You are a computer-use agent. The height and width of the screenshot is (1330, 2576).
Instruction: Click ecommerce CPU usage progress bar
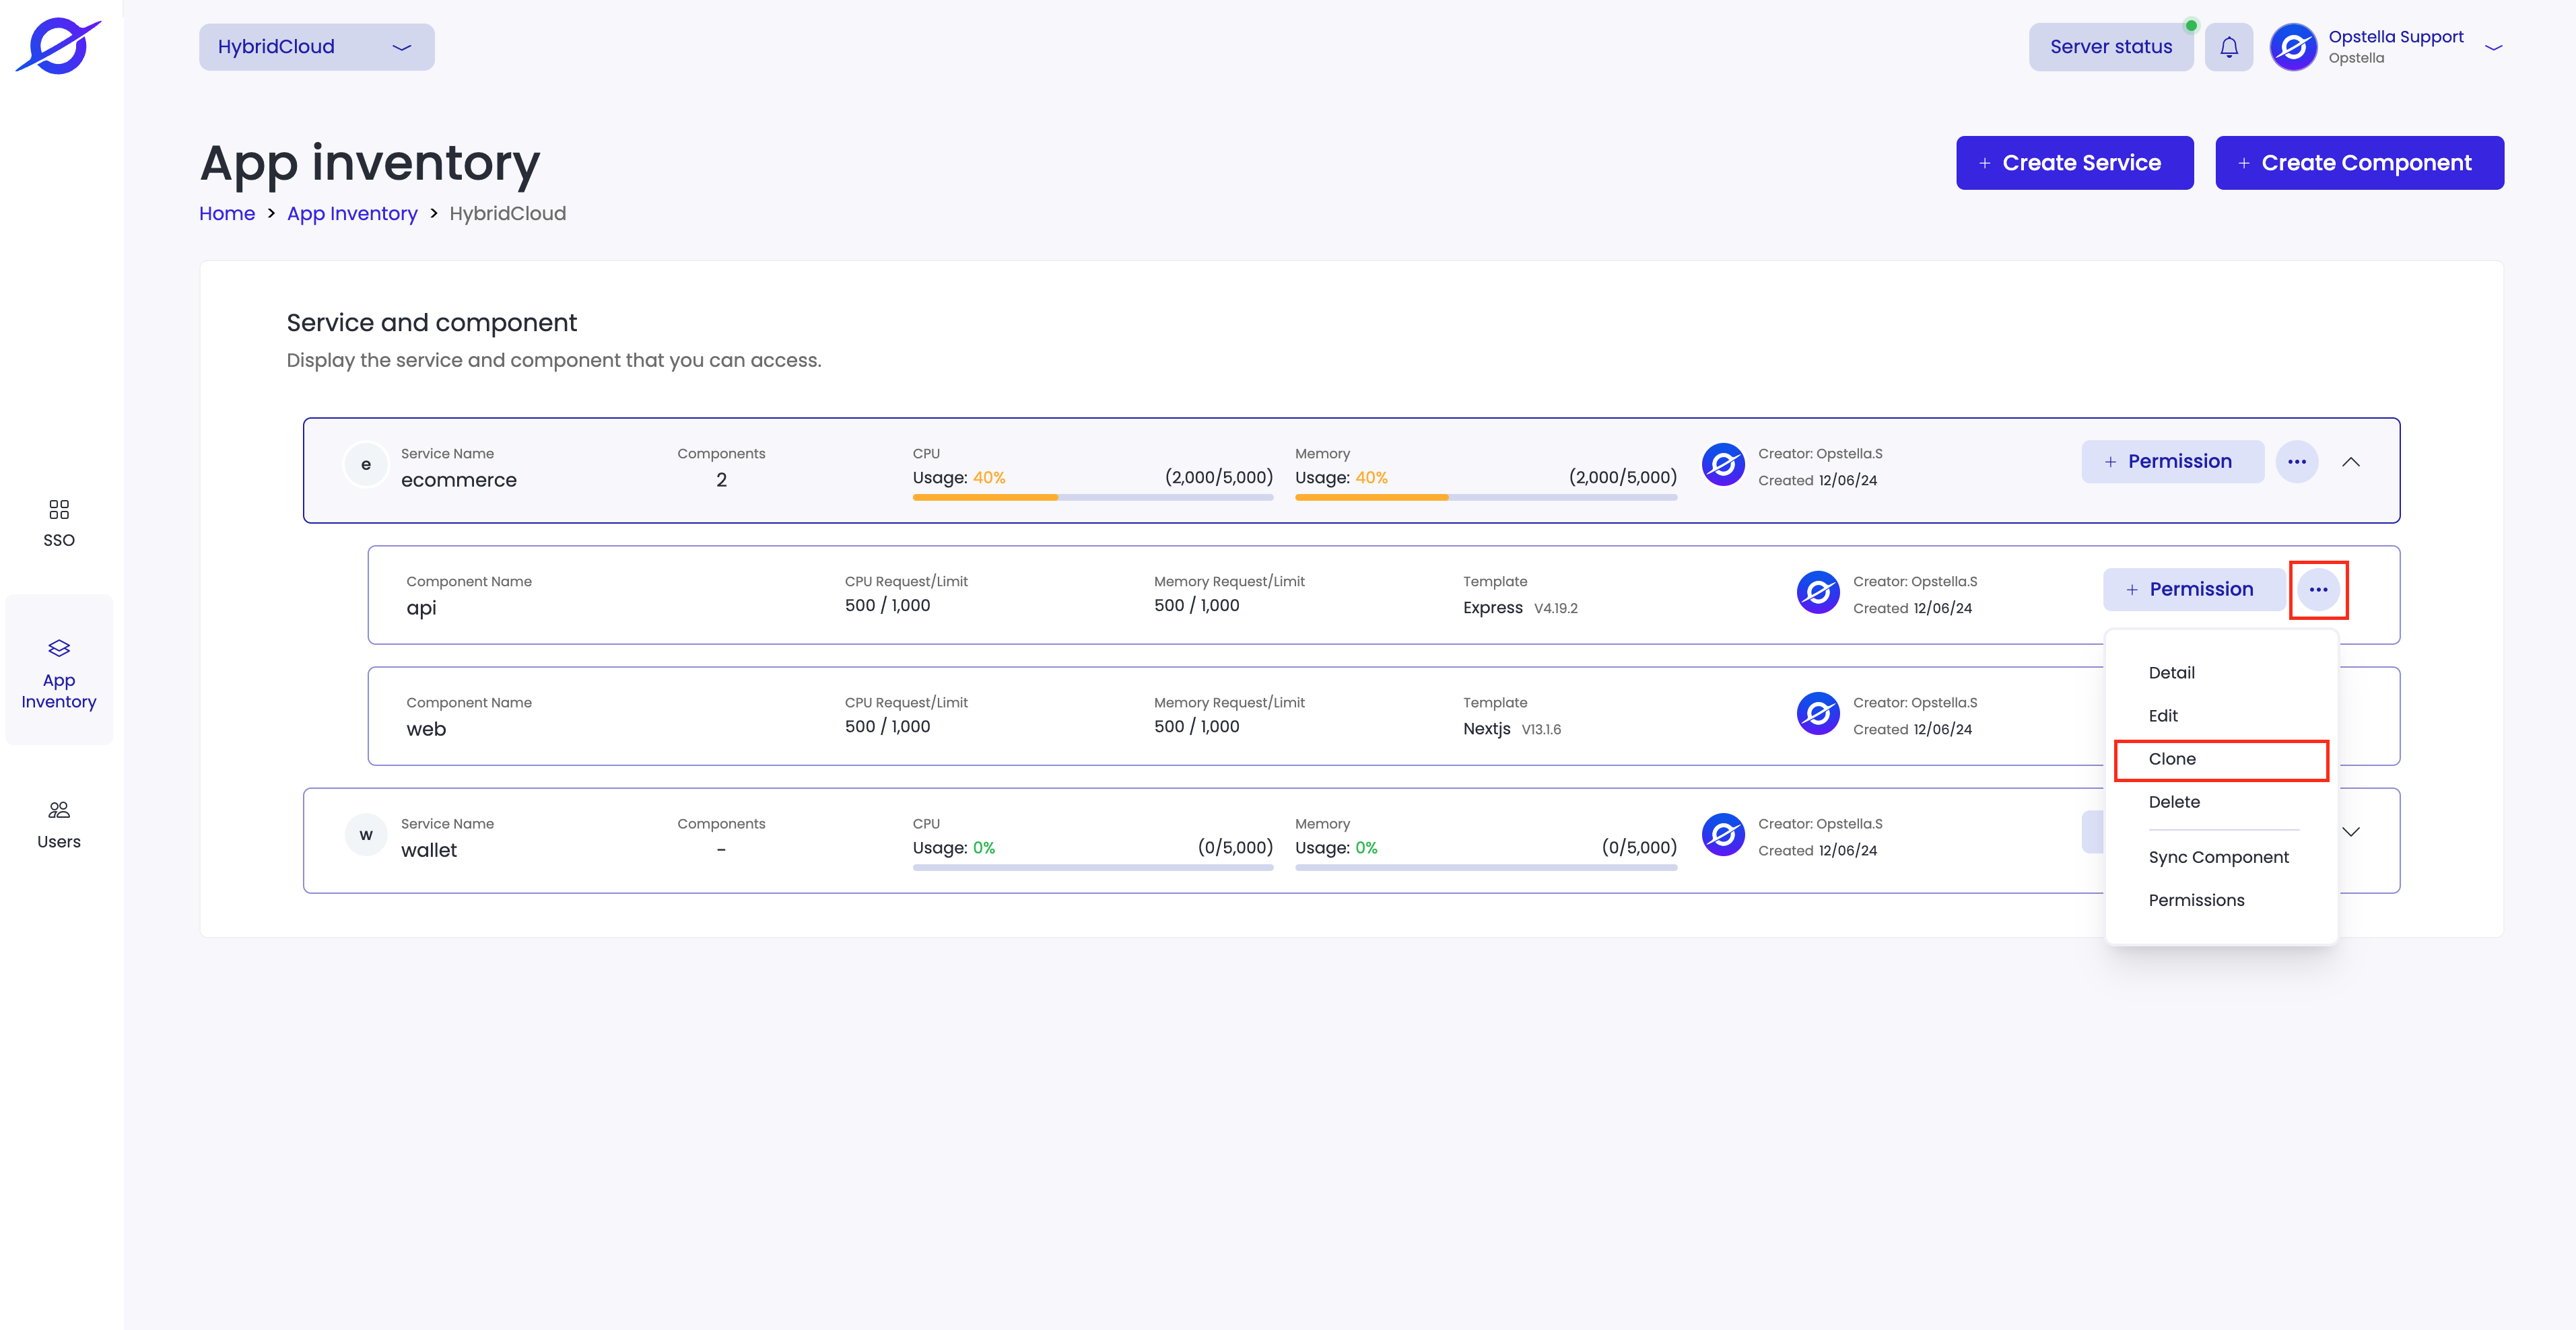point(1093,497)
